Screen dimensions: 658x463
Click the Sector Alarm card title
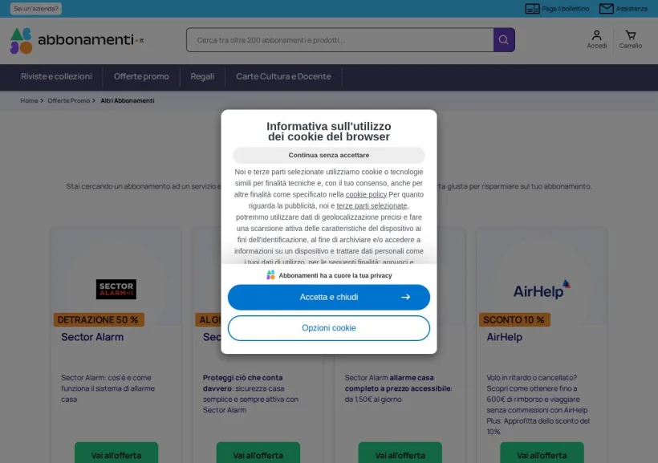(x=92, y=337)
